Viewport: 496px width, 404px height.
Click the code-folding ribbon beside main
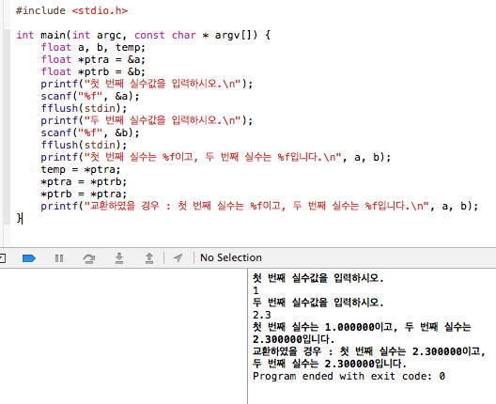tap(7, 127)
